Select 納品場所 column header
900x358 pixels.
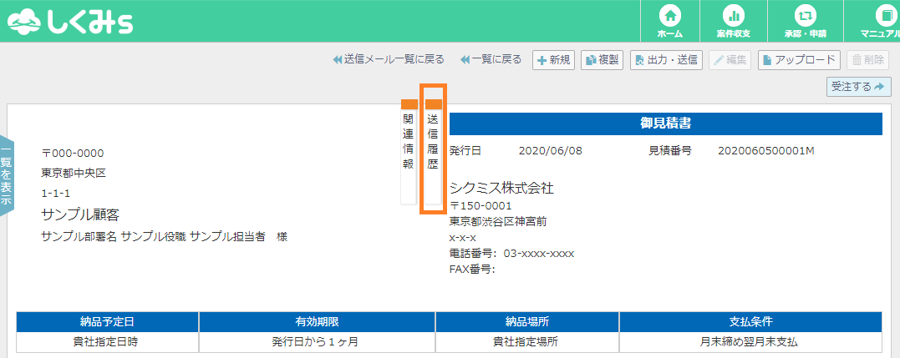(527, 322)
